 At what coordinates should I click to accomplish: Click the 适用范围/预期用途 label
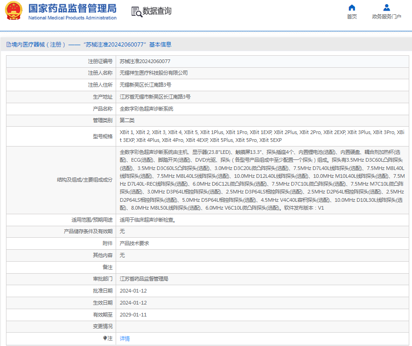[92, 220]
